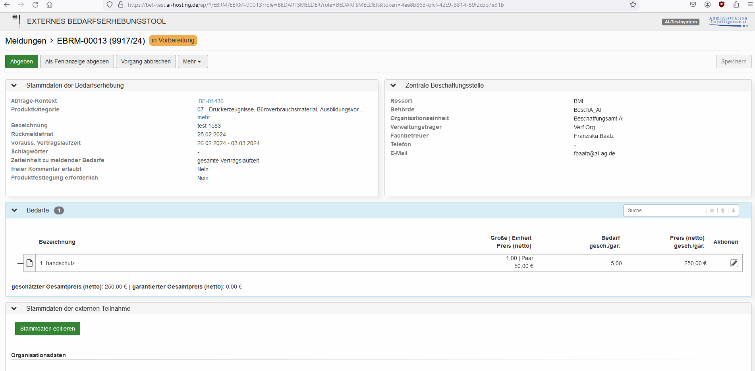Screen dimensions: 755x371
Task: Save to Pocket icon in toolbar
Action: [x=693, y=5]
